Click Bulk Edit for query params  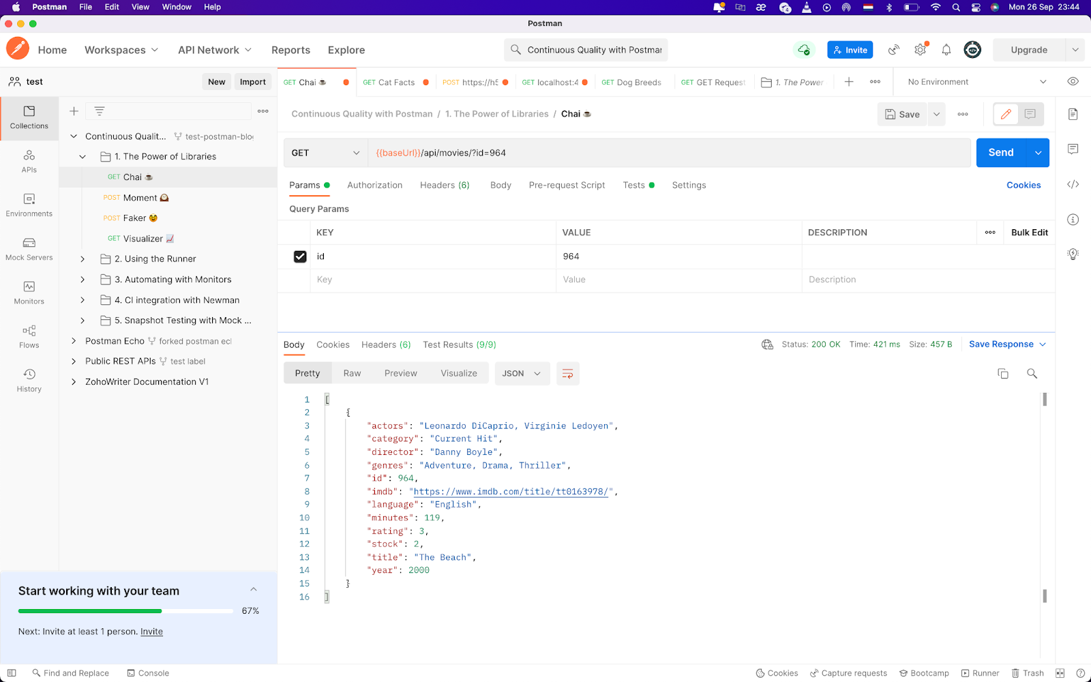1030,233
